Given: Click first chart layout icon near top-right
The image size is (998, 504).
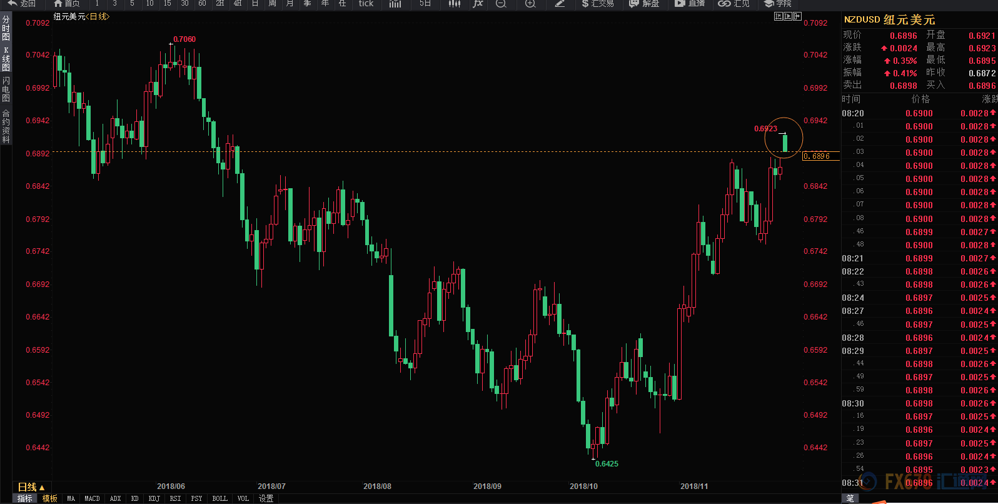Looking at the screenshot, I should [x=778, y=16].
